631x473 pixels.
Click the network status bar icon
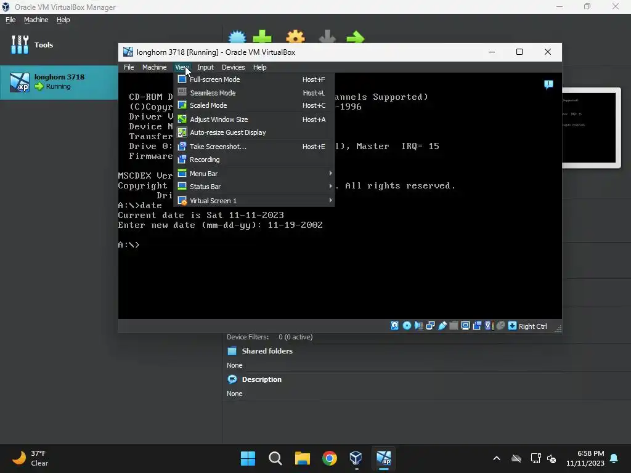click(x=430, y=326)
